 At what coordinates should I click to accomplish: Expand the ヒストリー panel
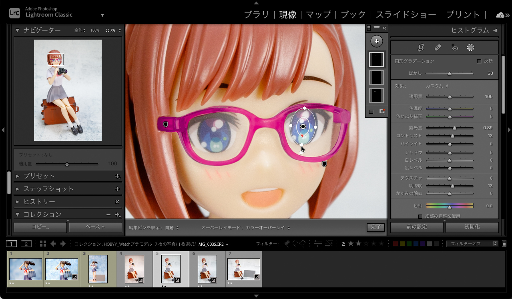[x=18, y=202]
